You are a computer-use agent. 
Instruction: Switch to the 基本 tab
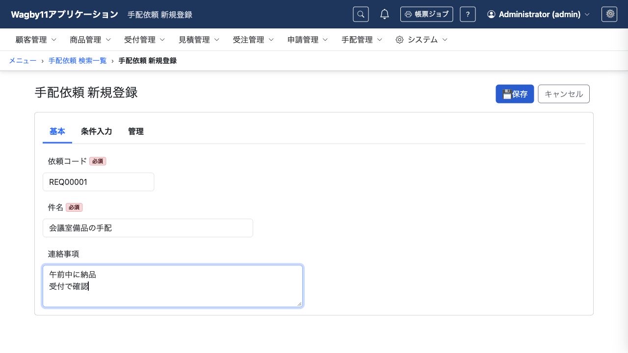[x=57, y=131]
